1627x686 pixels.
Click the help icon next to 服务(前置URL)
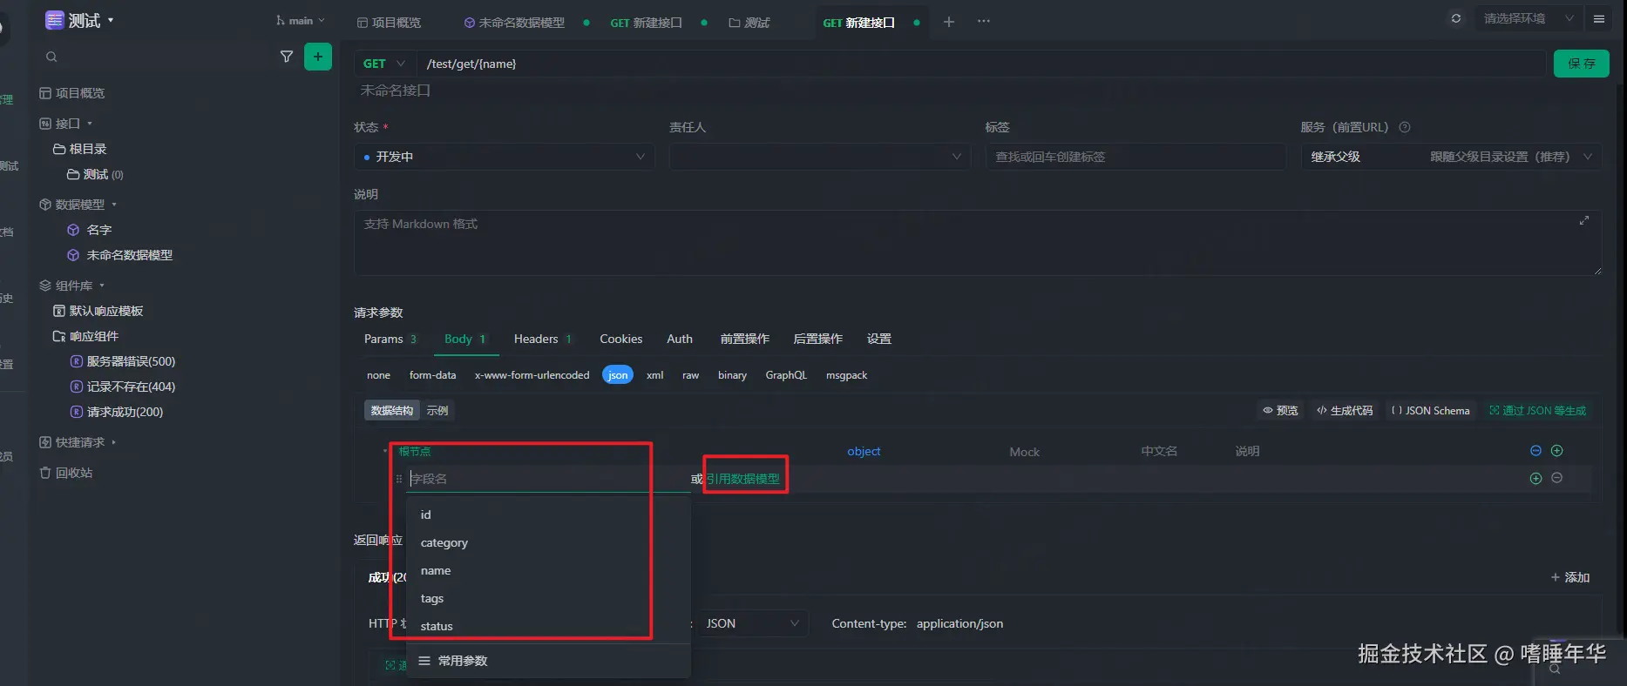pos(1405,127)
